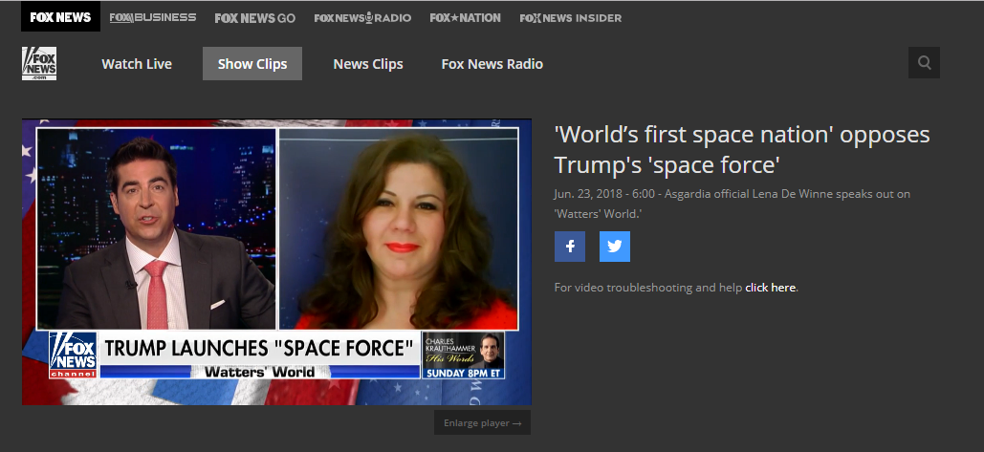Screen dimensions: 984x452
Task: Click the Enlarge player button
Action: pyautogui.click(x=483, y=422)
